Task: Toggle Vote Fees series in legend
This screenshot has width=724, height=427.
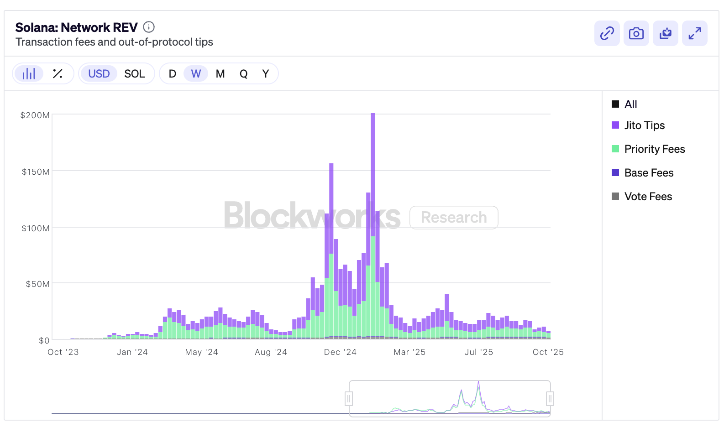Action: (x=648, y=197)
